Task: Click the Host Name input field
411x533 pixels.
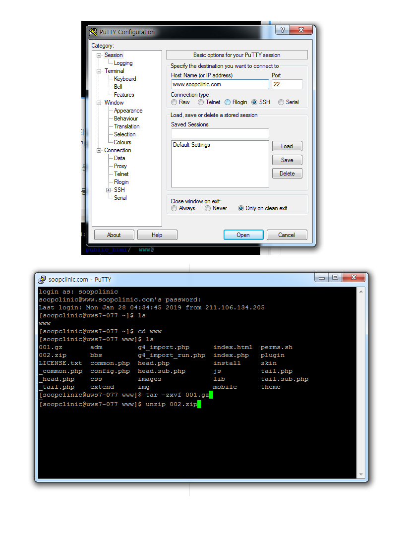Action: point(220,84)
